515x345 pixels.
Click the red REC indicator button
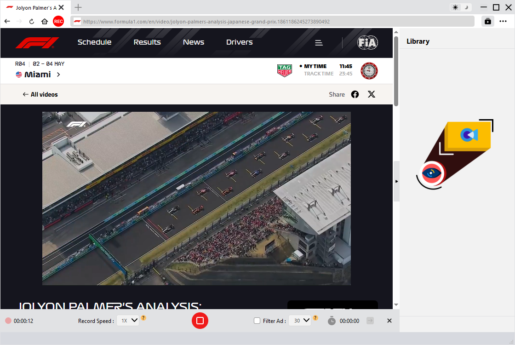coord(58,21)
